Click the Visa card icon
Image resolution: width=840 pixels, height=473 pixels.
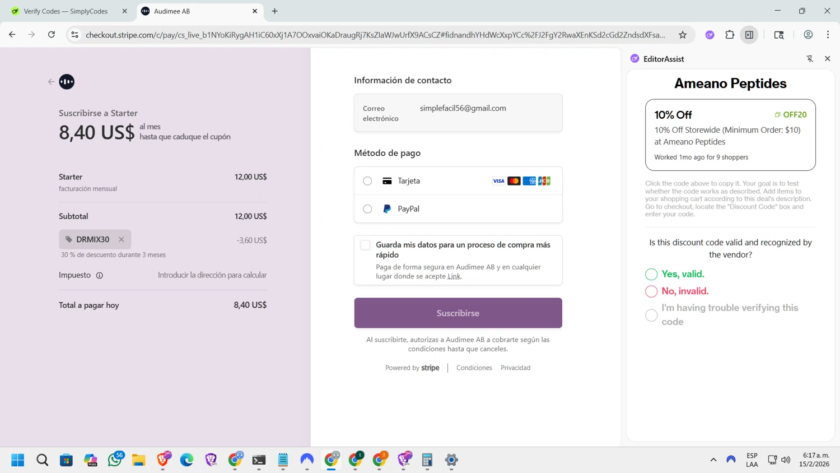pyautogui.click(x=498, y=181)
